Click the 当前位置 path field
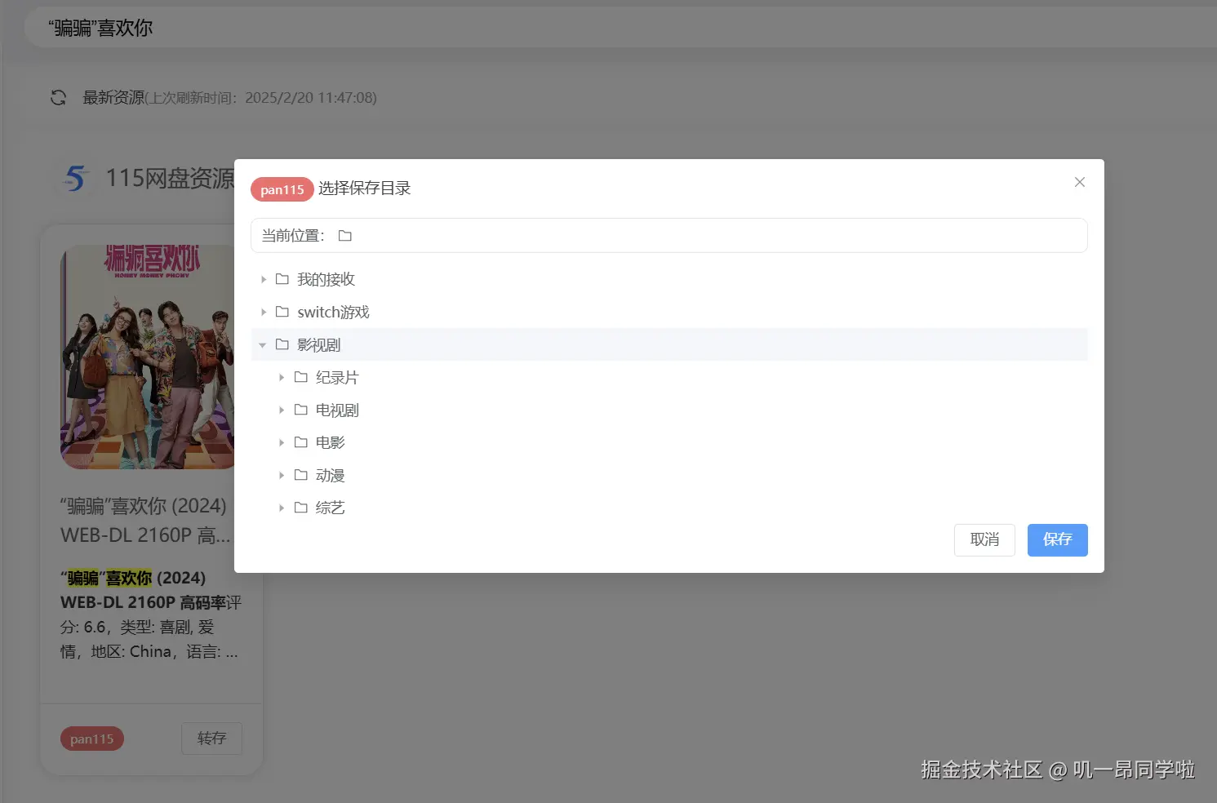Screen dimensions: 1217x803 coord(668,236)
